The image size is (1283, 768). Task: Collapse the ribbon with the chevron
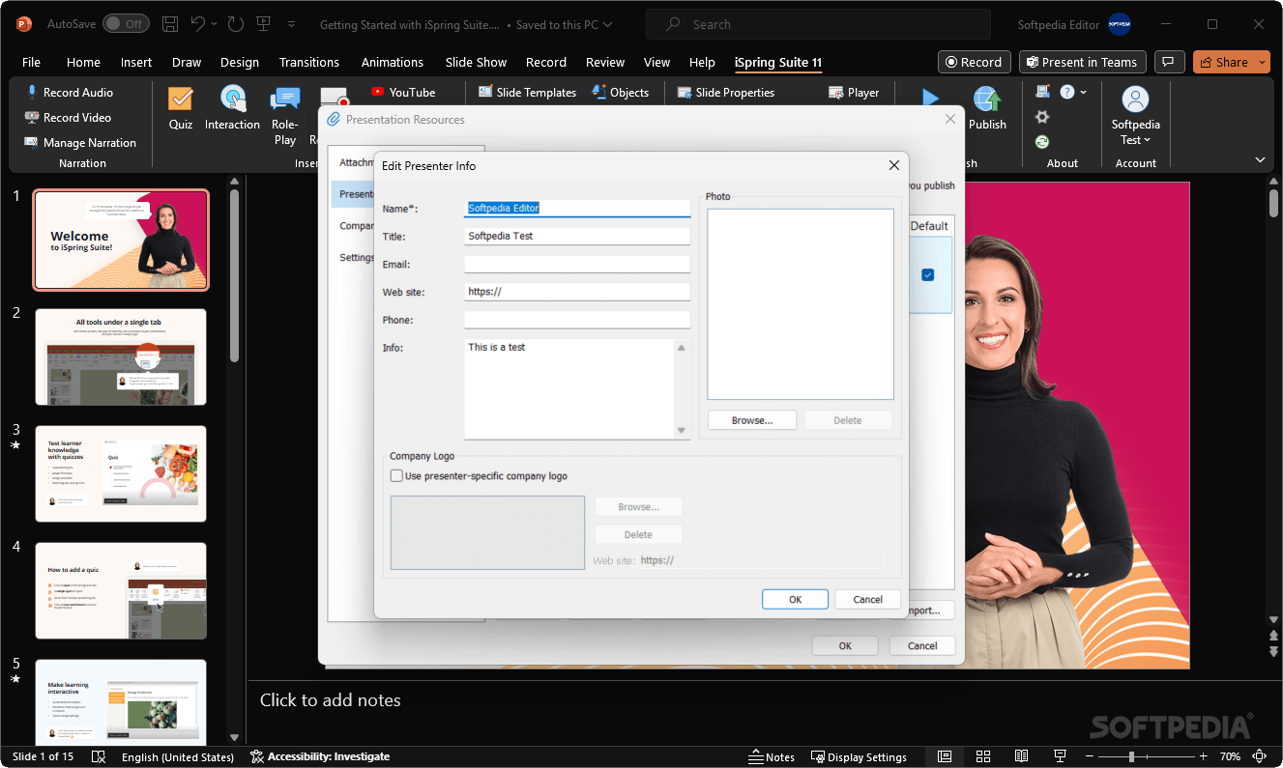point(1260,160)
